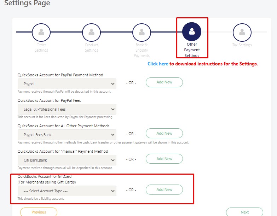277x216 pixels.
Task: Click the Order Settings step label
Action: tap(41, 48)
